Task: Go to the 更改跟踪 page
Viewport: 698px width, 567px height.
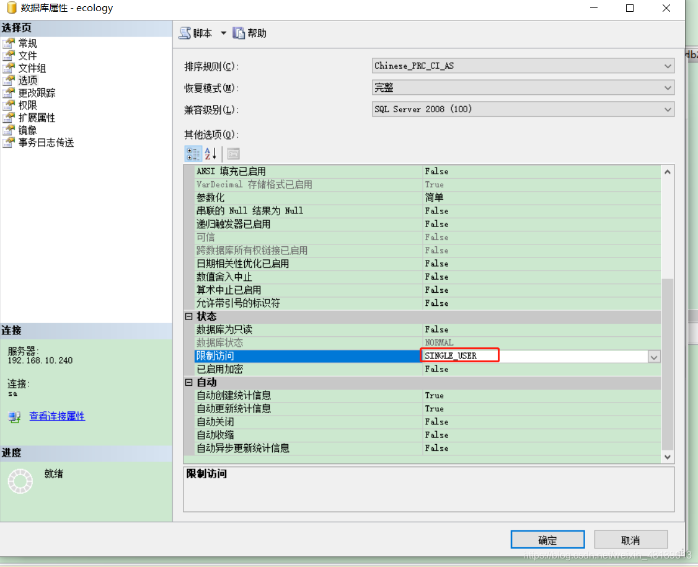Action: pos(37,92)
